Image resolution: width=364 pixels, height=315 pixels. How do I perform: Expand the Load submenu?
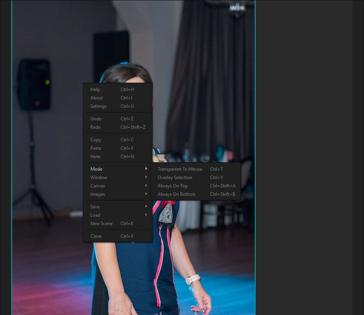coord(117,215)
